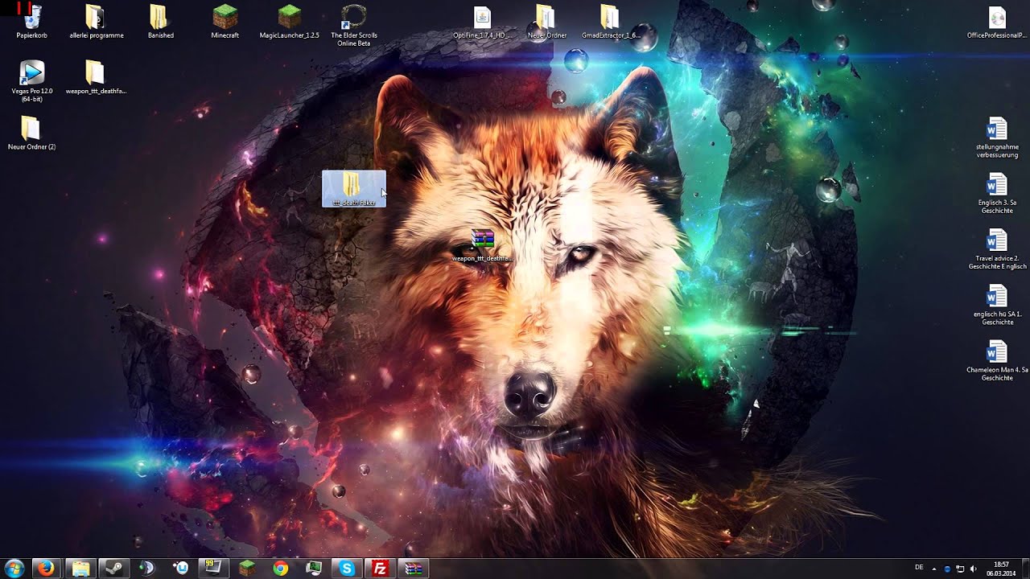Click the 'Neuer Ordner (2)' folder
This screenshot has height=579, width=1030.
[31, 133]
